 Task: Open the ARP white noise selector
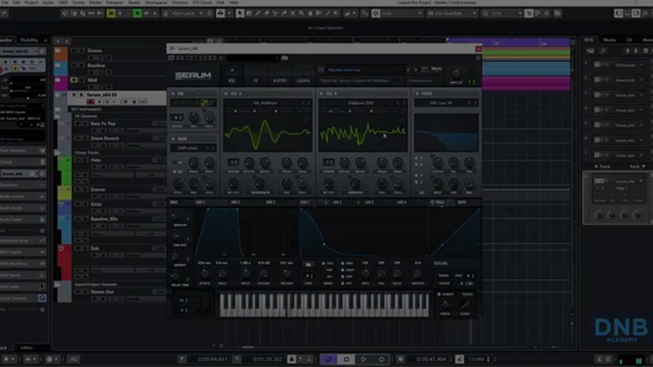(188, 148)
